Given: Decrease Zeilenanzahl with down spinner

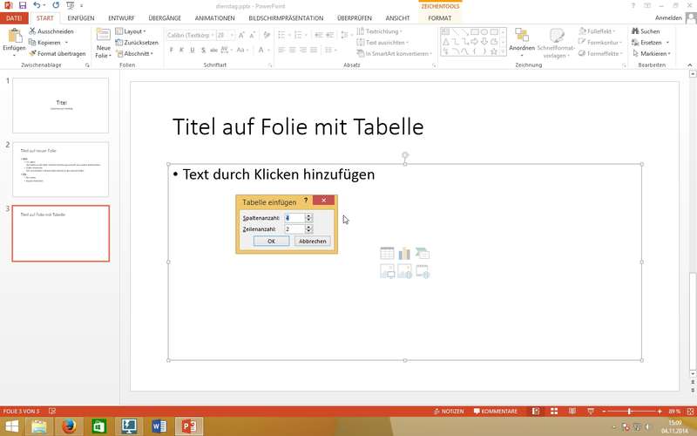Looking at the screenshot, I should coord(309,231).
